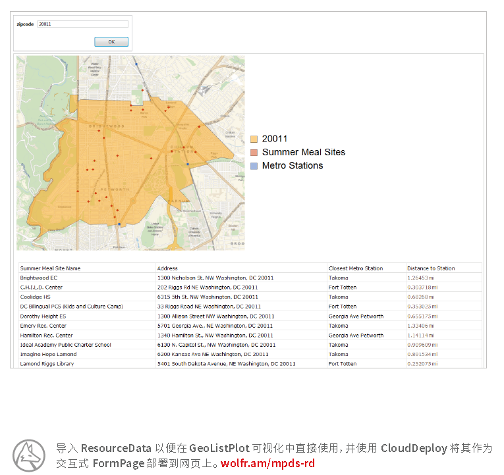Click the orange 20011 legend swatch
This screenshot has height=475, width=504.
click(x=254, y=139)
